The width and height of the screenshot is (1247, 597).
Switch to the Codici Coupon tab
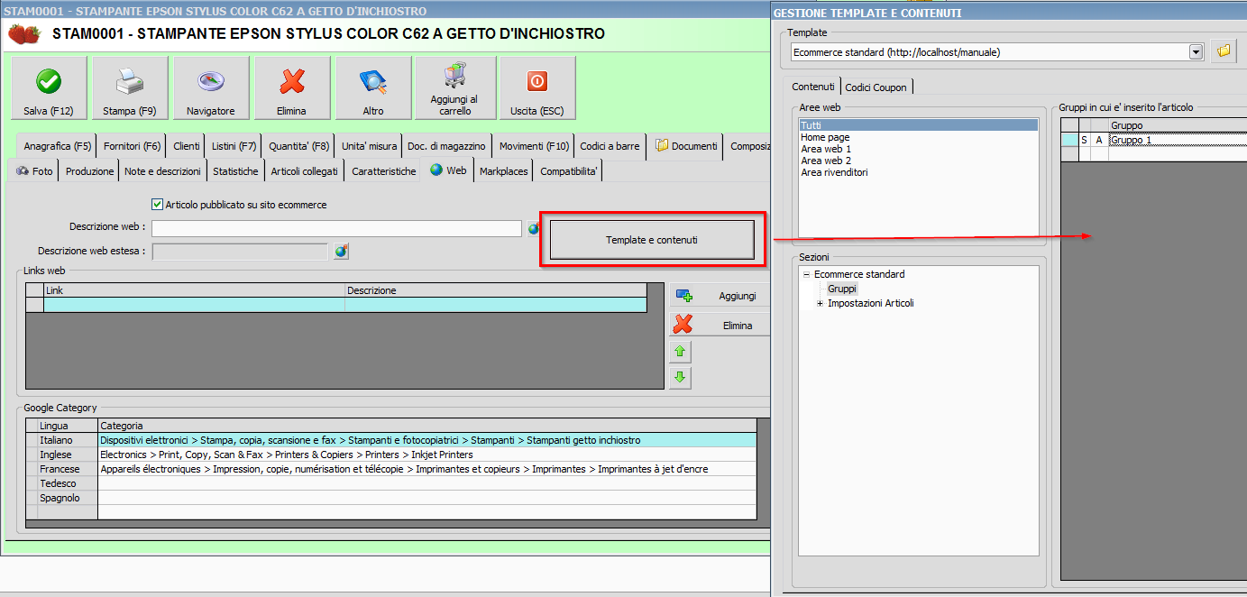[876, 87]
